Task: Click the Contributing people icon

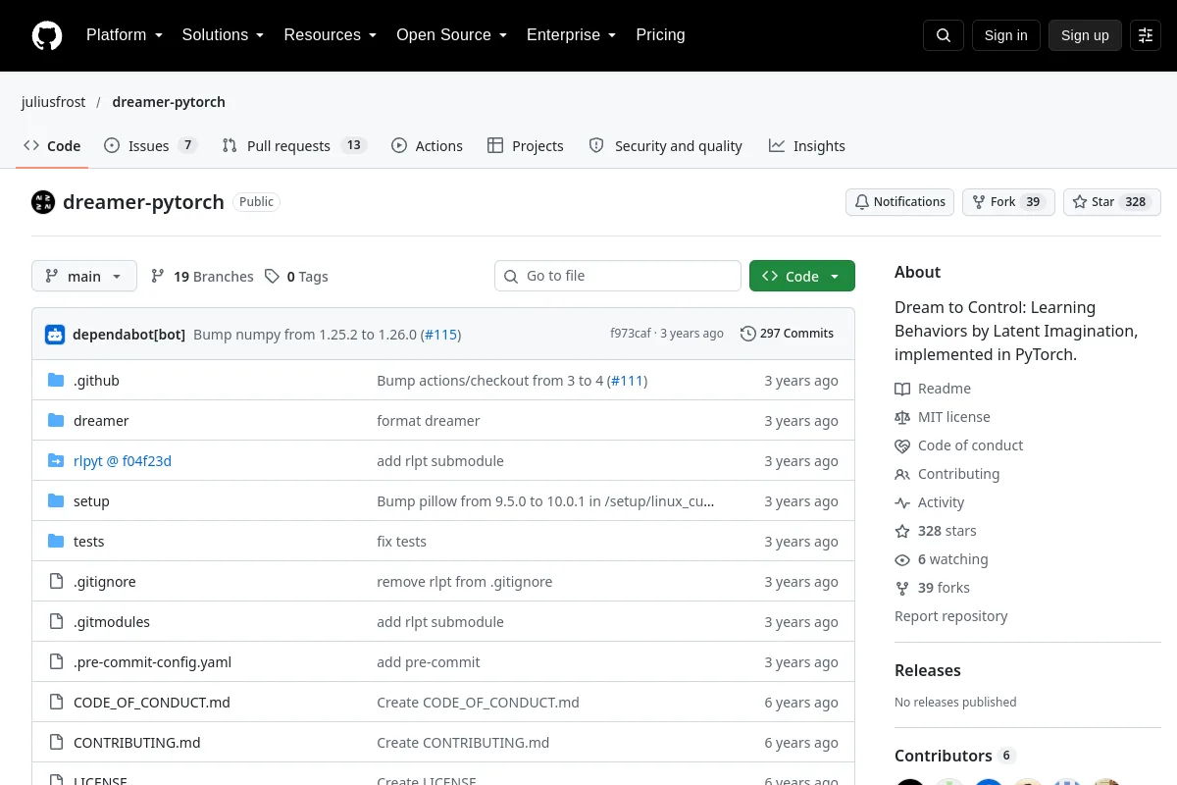Action: 902,474
